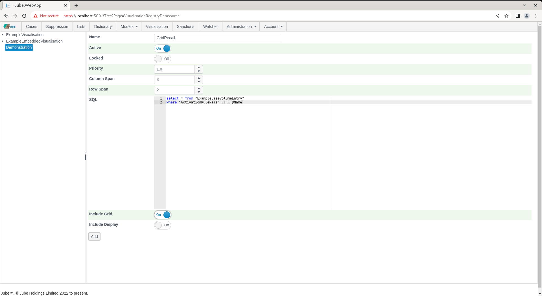Open the browser side panel

coord(518,16)
